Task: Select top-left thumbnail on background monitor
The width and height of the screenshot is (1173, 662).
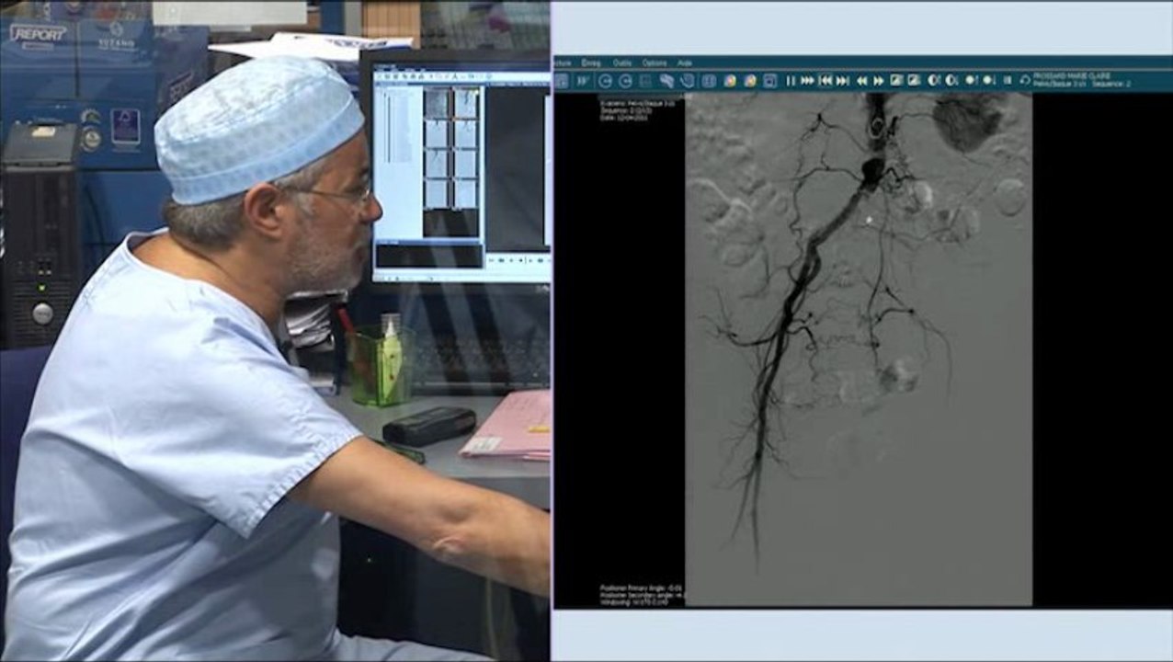Action: pyautogui.click(x=436, y=104)
